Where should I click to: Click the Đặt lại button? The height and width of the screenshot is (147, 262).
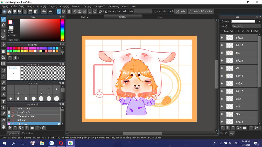pyautogui.click(x=181, y=11)
